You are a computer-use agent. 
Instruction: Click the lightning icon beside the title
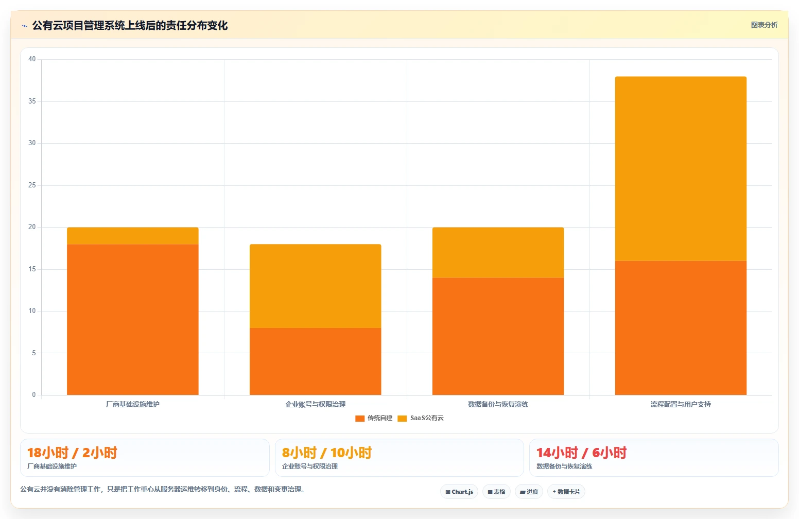pyautogui.click(x=24, y=26)
